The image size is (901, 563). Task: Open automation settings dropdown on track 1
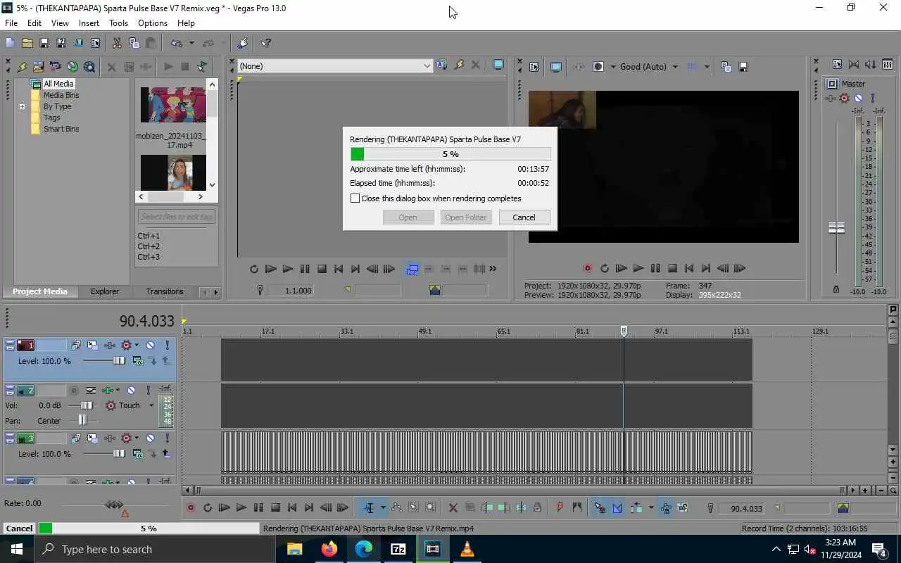pos(137,346)
